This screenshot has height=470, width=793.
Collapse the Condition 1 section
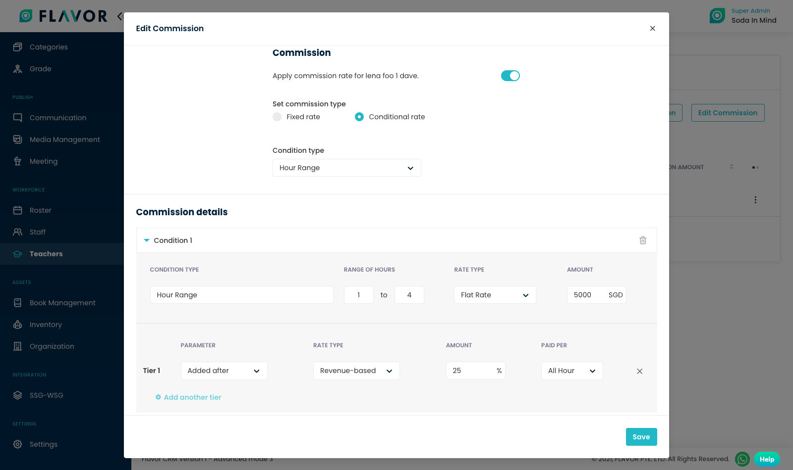147,240
